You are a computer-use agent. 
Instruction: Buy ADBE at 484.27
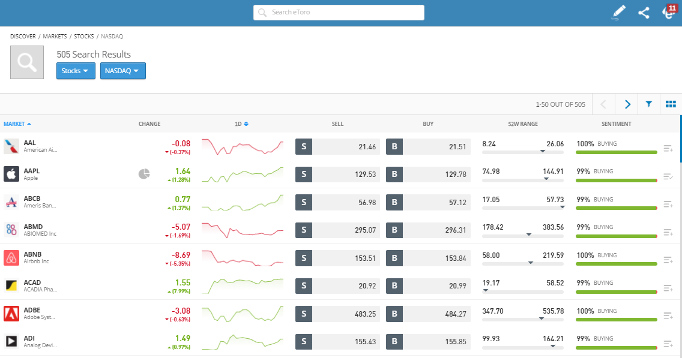tap(428, 314)
